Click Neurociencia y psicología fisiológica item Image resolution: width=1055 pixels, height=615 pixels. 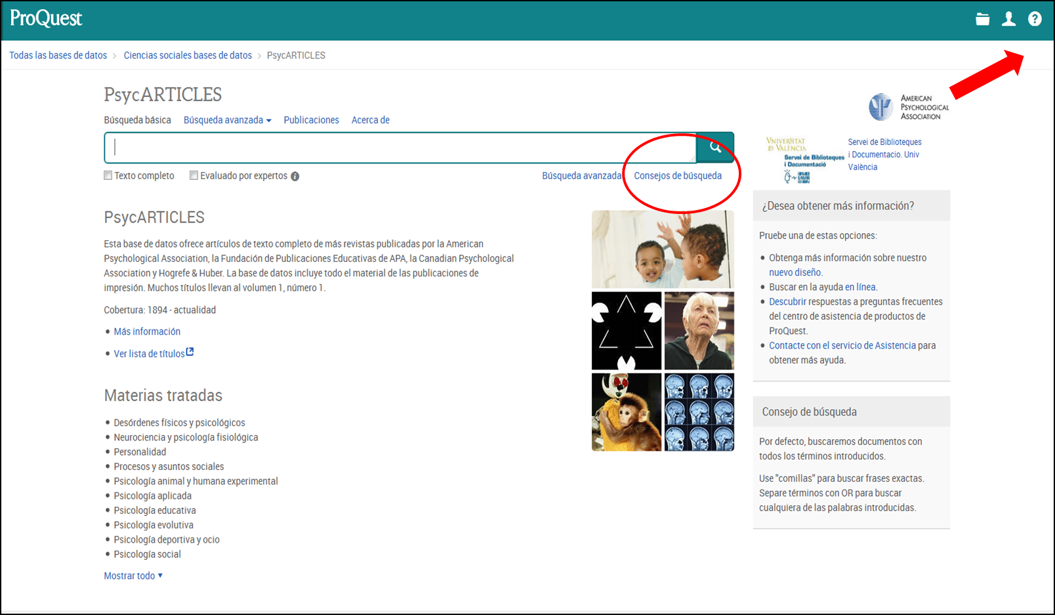(x=186, y=437)
